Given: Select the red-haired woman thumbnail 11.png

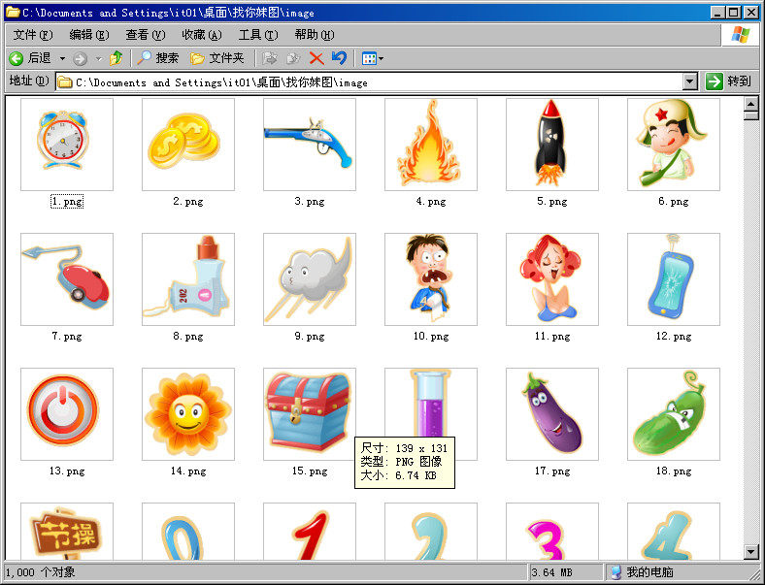Looking at the screenshot, I should [x=552, y=279].
